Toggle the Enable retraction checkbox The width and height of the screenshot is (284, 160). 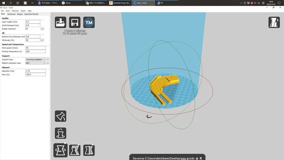(27, 29)
